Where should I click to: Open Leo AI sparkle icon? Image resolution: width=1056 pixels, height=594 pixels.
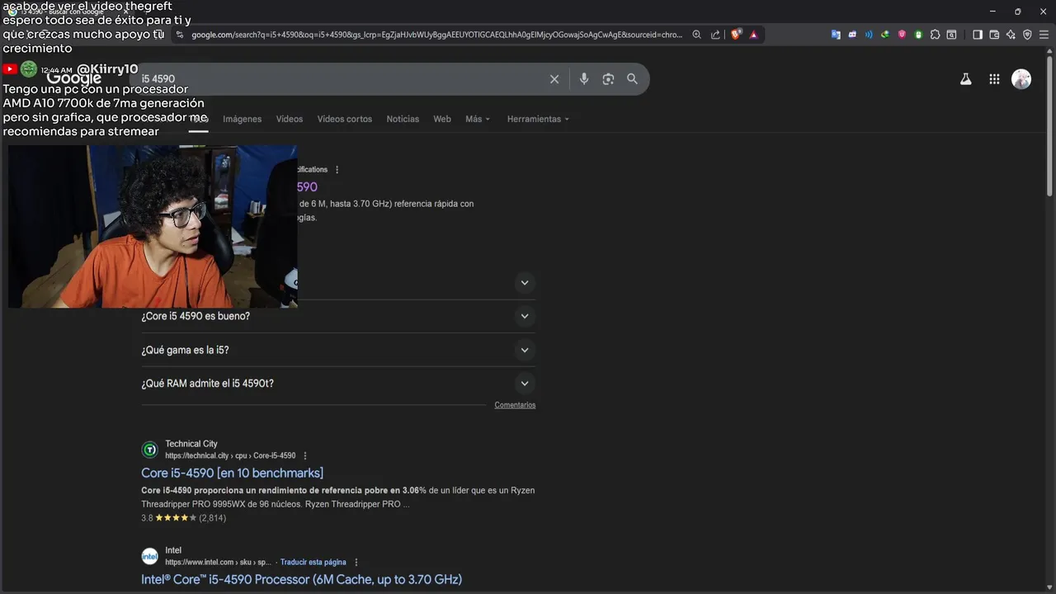click(x=1011, y=35)
